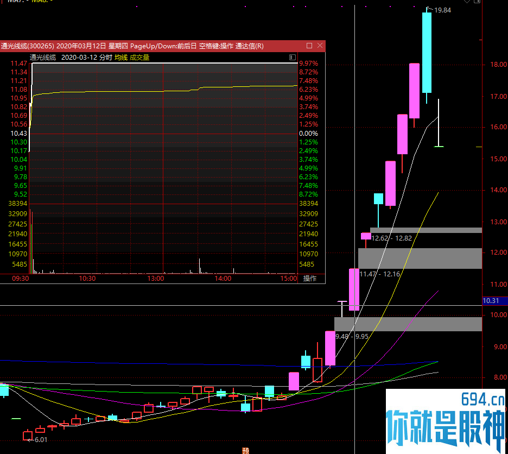Viewport: 508px width, 454px height.
Task: Toggle the 成交量 volume label
Action: point(139,58)
